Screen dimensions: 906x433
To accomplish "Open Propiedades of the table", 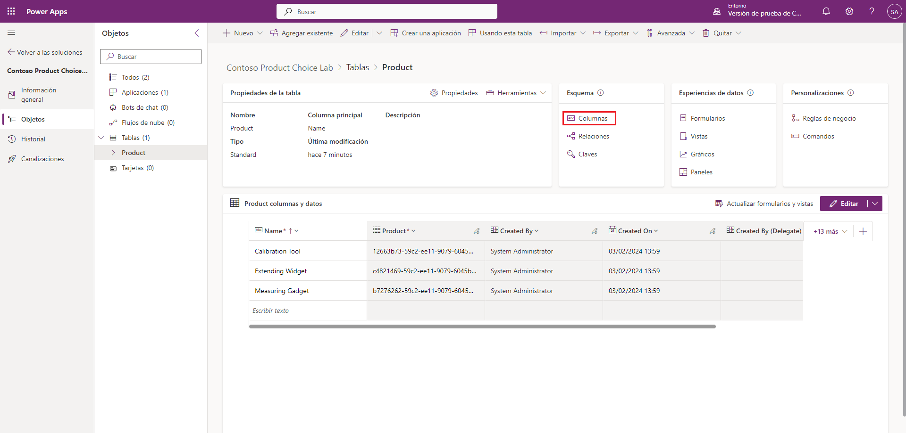I will tap(454, 93).
